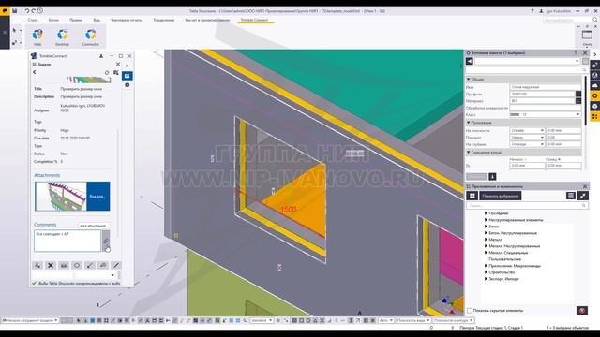Open the 'Сталь' ribbon tab

tap(33, 20)
